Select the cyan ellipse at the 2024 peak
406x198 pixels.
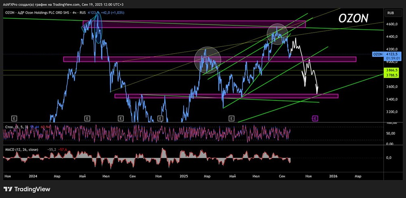[98, 28]
